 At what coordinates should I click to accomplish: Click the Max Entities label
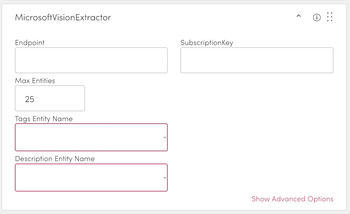35,81
